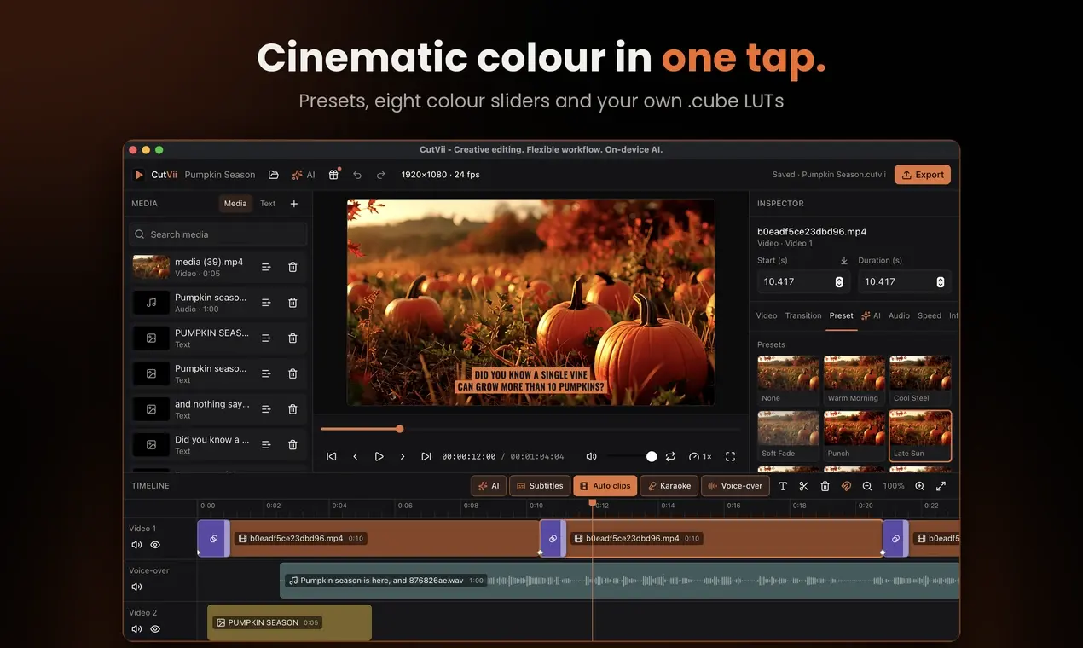Image resolution: width=1083 pixels, height=648 pixels.
Task: Open the Audio inspector tab
Action: [899, 315]
